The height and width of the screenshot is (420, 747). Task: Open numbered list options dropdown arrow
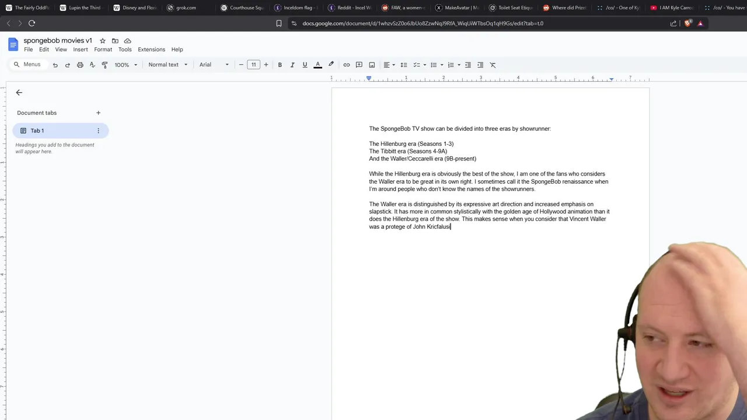click(x=459, y=65)
